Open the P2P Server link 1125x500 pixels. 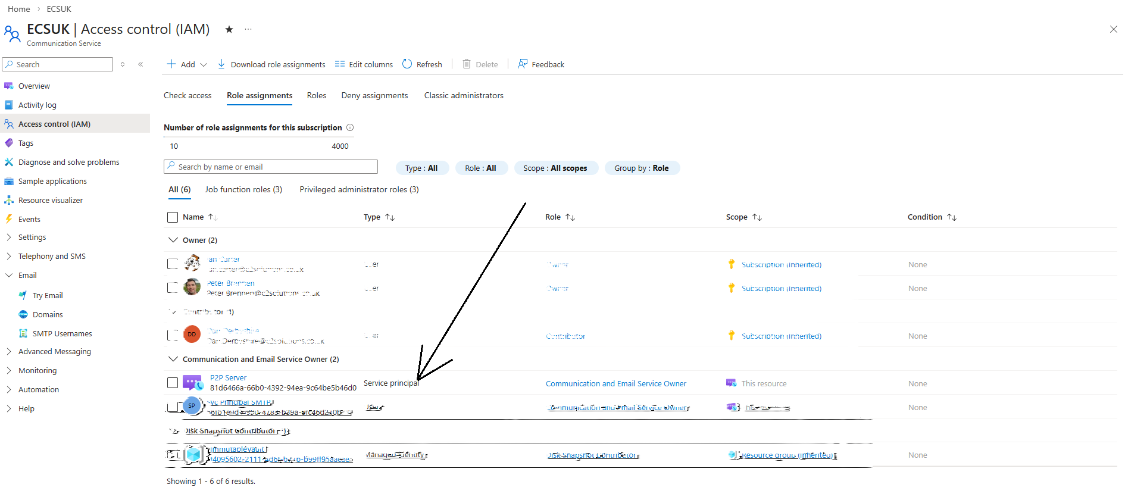point(228,377)
